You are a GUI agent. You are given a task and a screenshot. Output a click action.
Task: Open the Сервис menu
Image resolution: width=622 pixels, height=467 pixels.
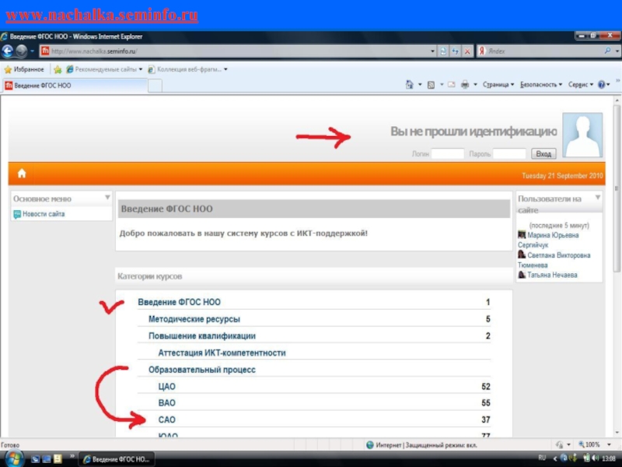point(580,85)
